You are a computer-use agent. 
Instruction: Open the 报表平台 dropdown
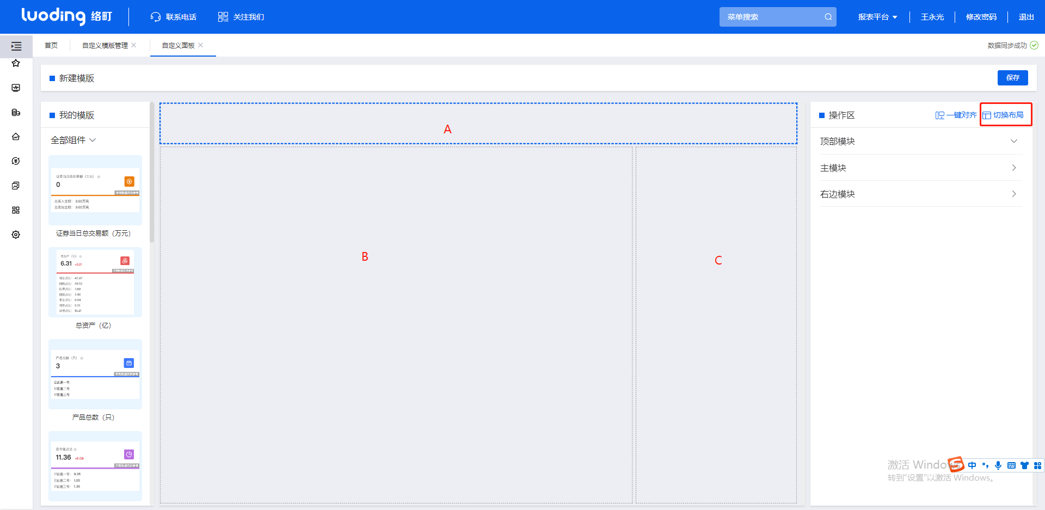pyautogui.click(x=877, y=17)
